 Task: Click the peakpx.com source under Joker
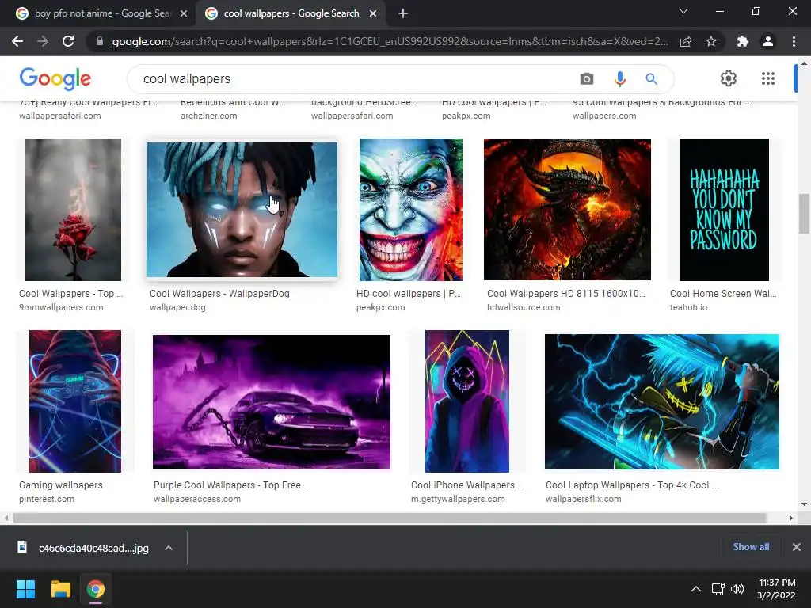[x=380, y=307]
